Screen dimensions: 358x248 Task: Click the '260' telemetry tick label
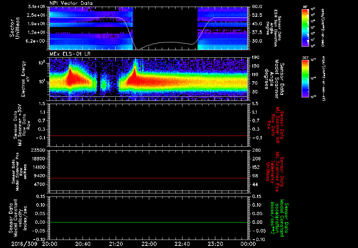click(x=256, y=150)
